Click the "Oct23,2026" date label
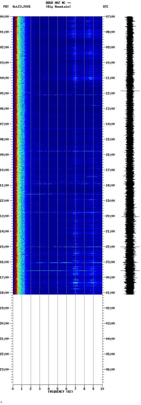 (x=21, y=7)
